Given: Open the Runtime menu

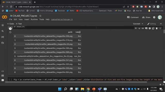Looking at the screenshot, I should point(34,19).
